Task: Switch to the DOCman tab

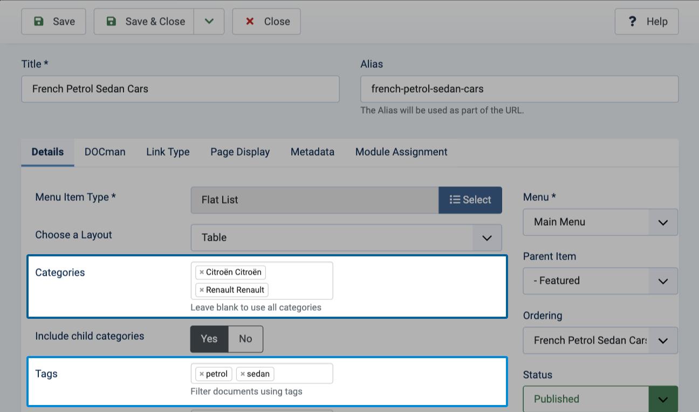Action: point(105,152)
